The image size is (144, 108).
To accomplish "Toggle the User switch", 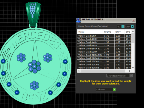I will [129, 26].
